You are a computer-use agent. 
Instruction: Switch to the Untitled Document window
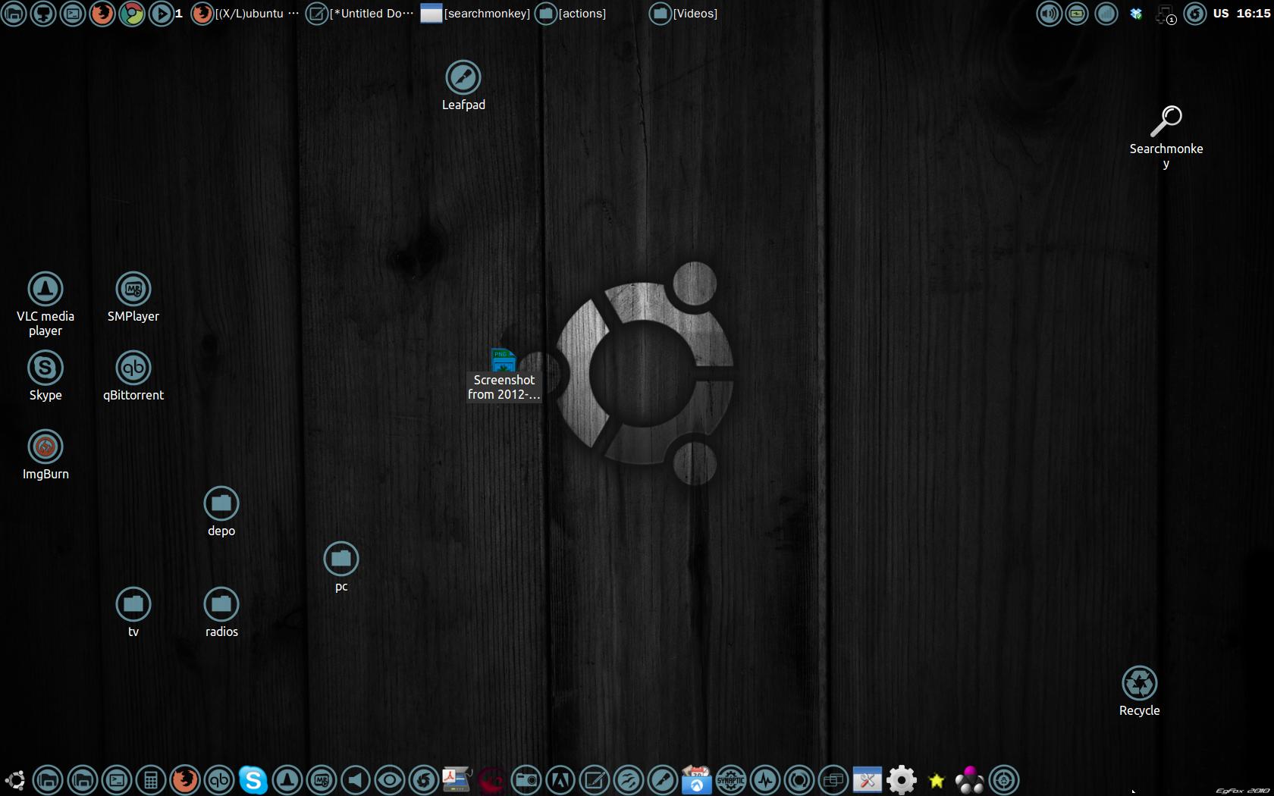tap(360, 14)
